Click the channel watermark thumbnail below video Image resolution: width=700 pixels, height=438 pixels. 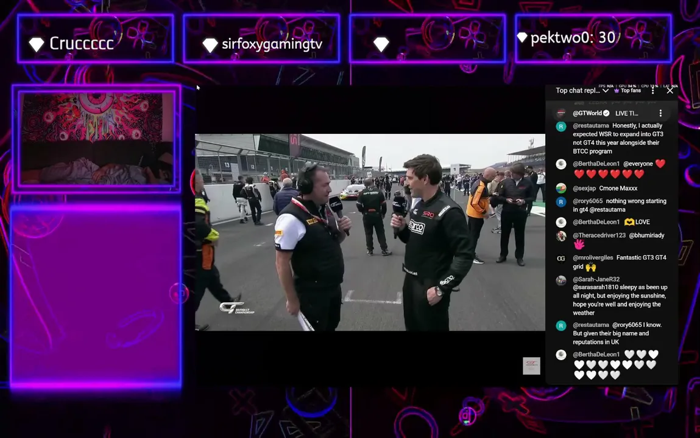531,366
